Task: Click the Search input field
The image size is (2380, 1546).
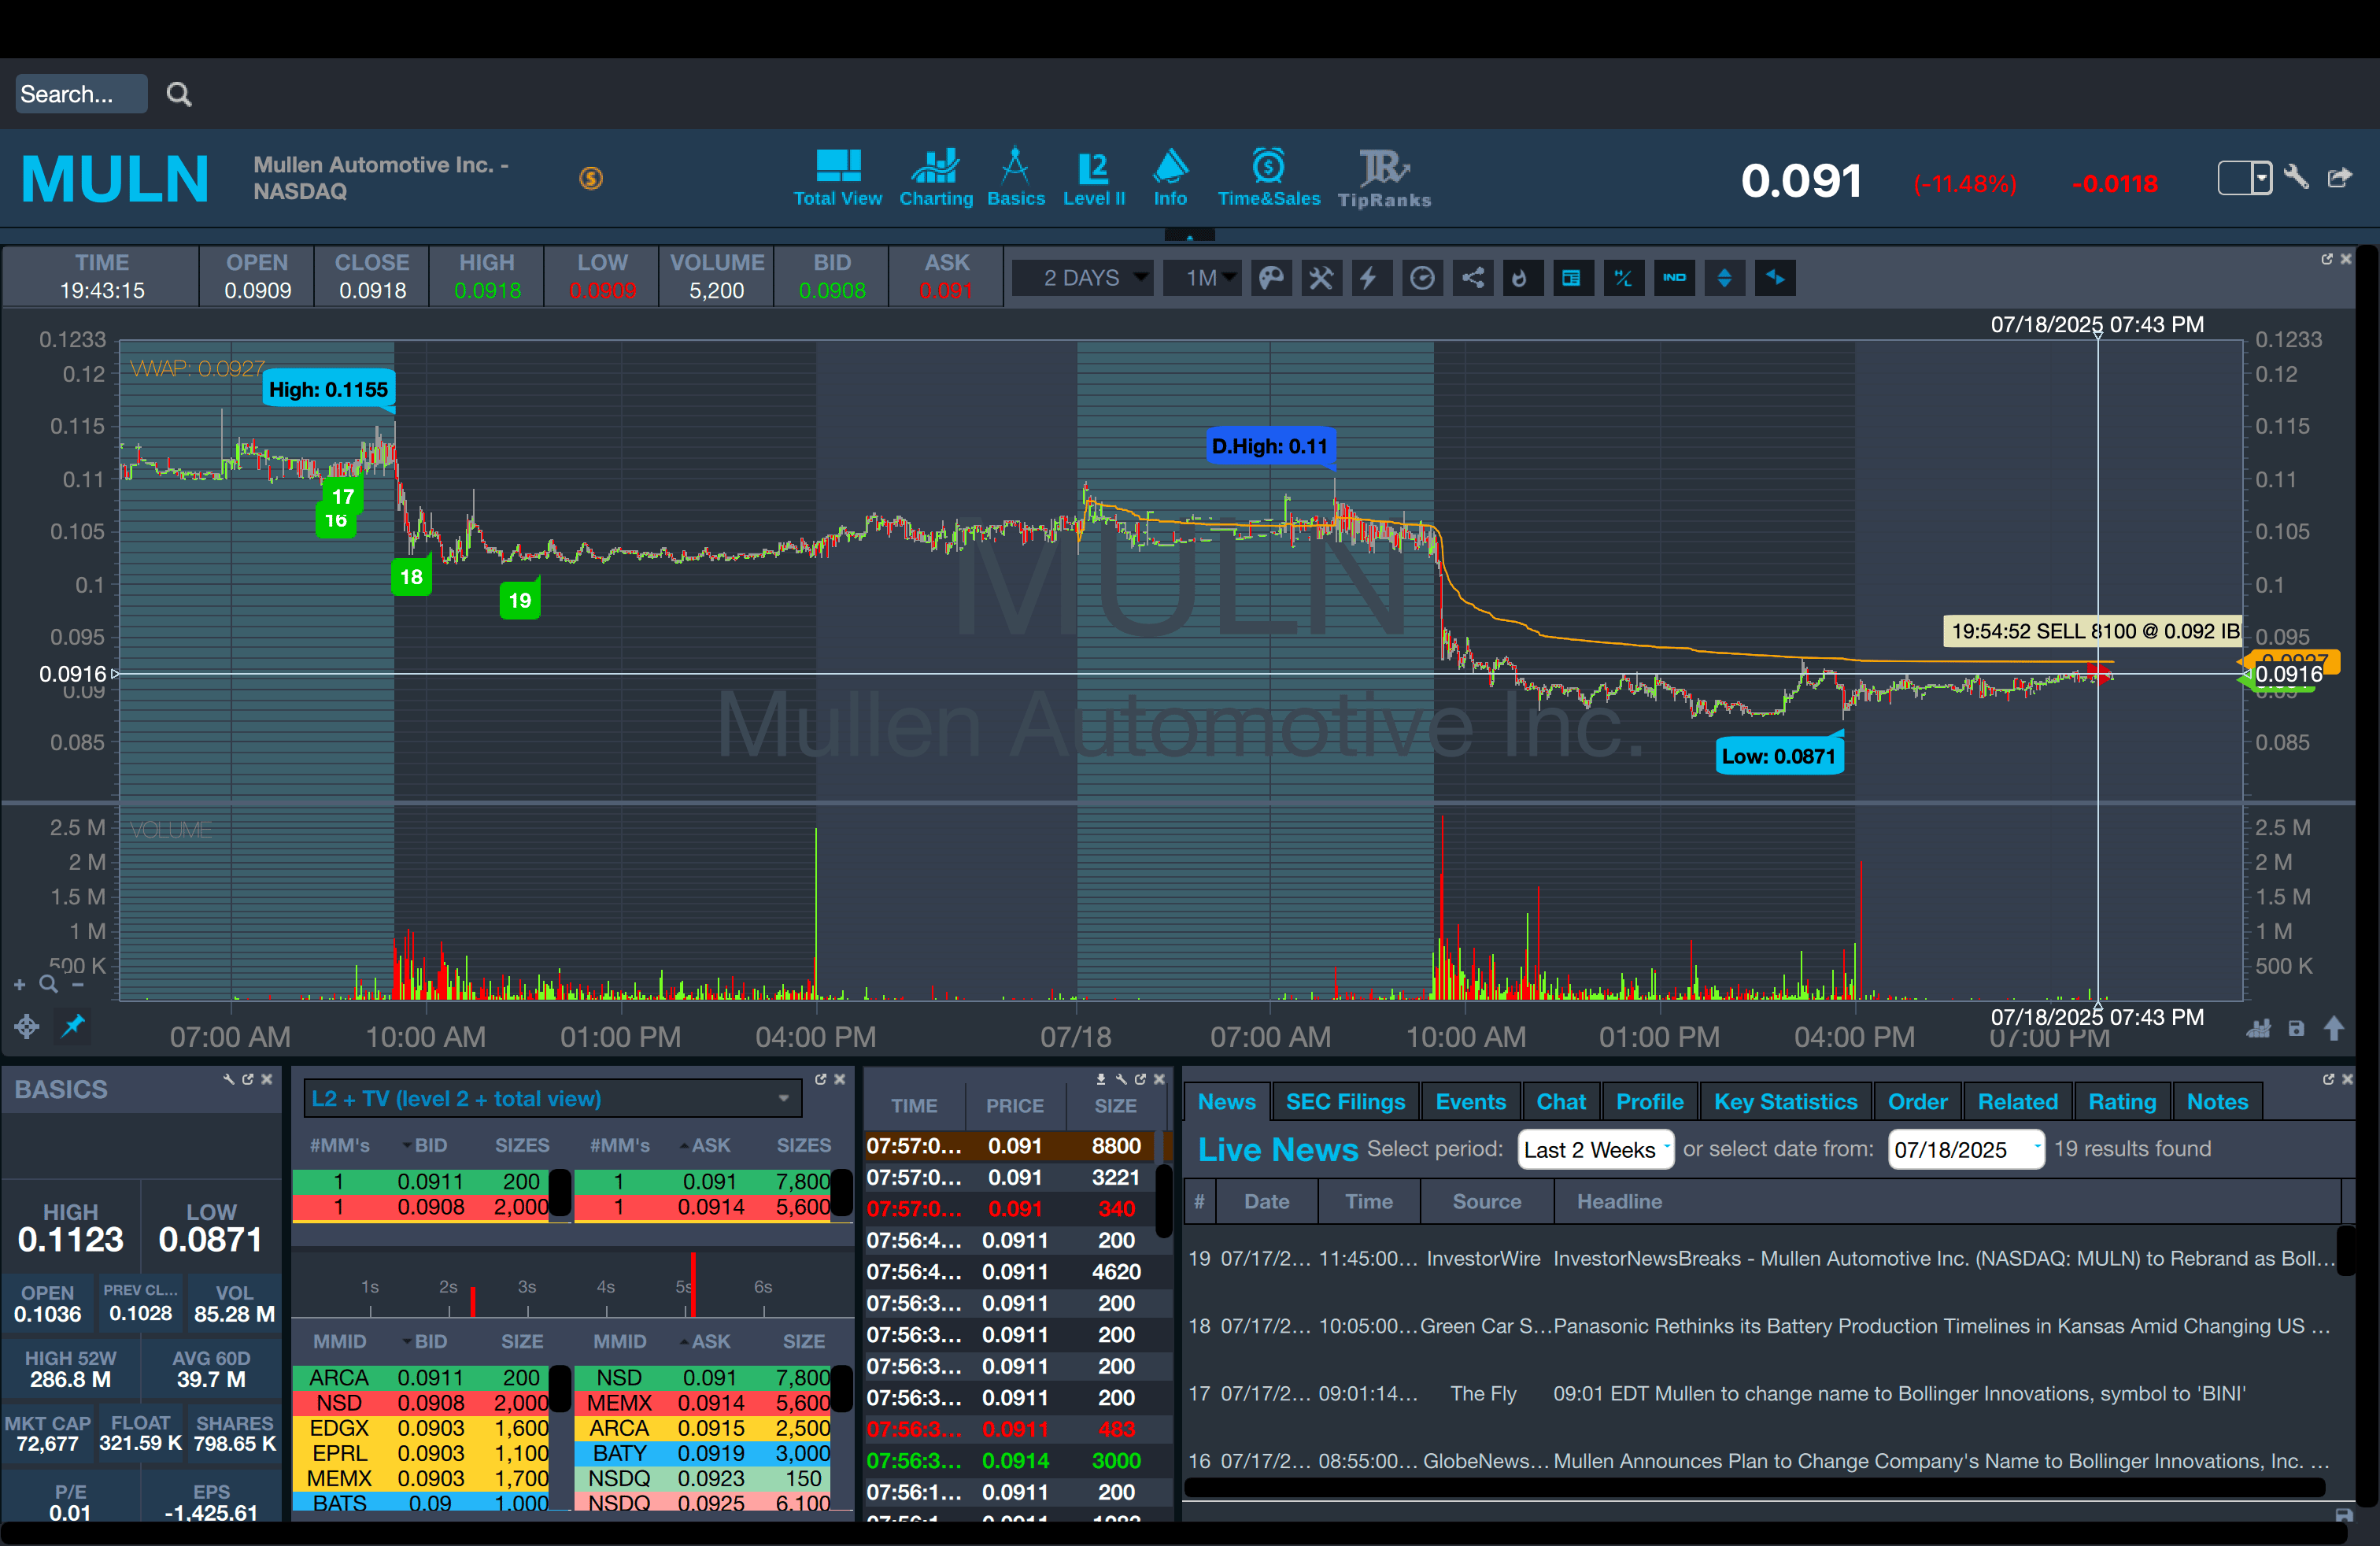Action: tap(80, 94)
